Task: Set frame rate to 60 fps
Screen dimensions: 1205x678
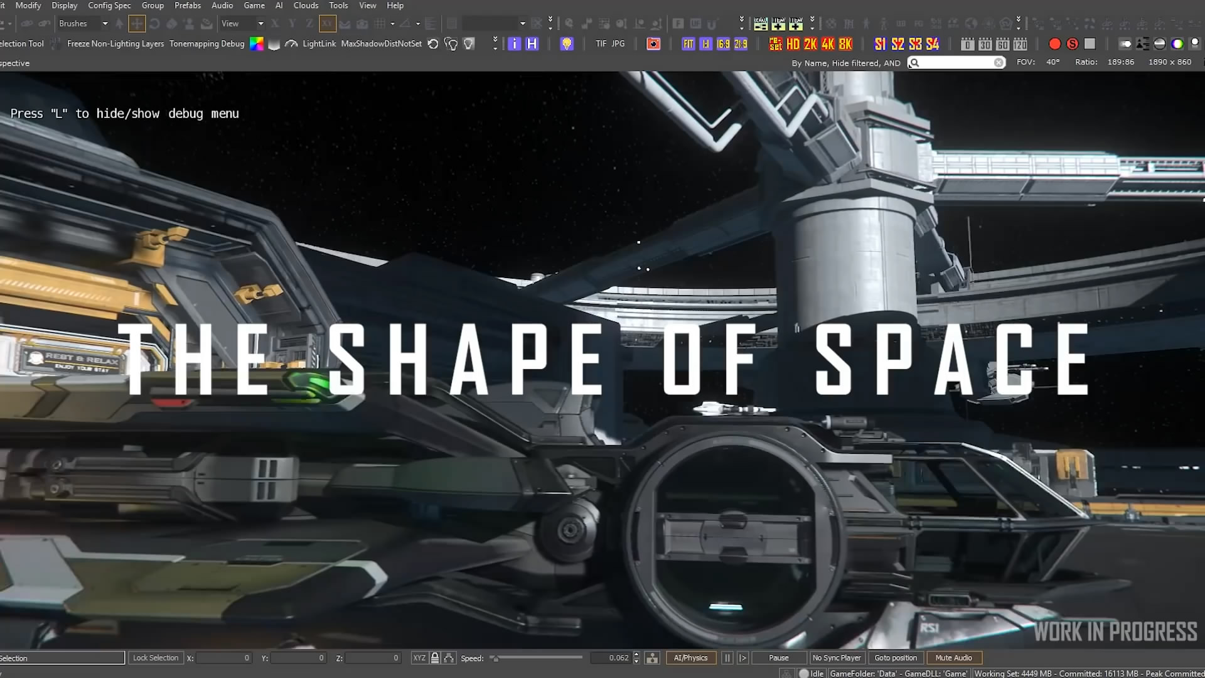Action: [1002, 43]
